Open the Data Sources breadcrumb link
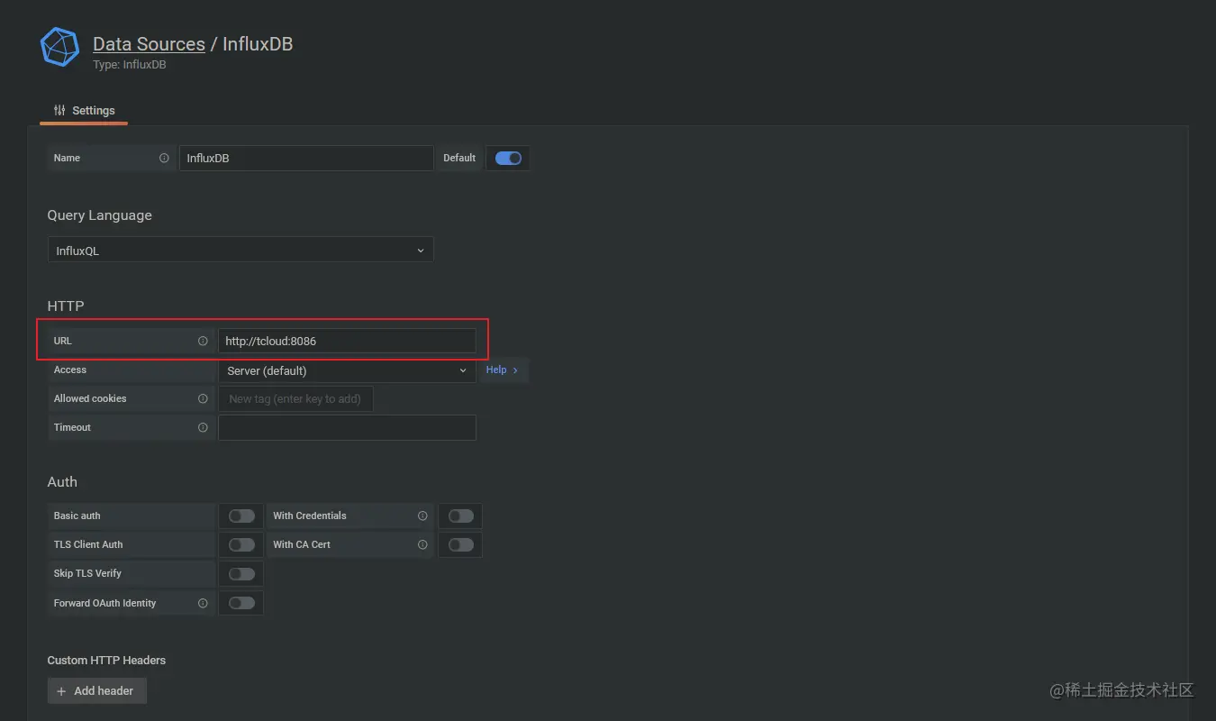Viewport: 1216px width, 721px height. point(149,43)
